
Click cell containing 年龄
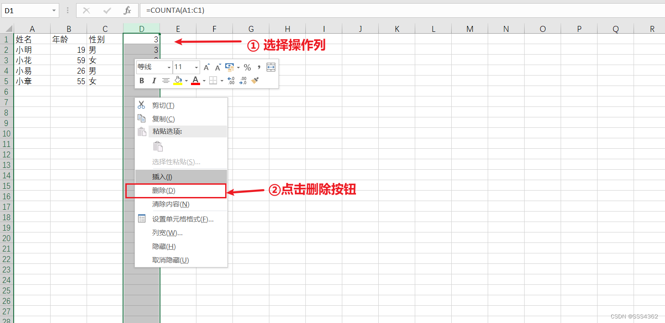coord(69,39)
